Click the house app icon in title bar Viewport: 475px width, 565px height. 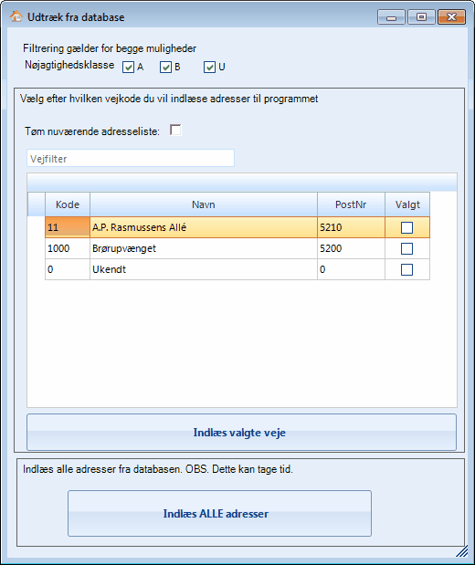coord(16,16)
